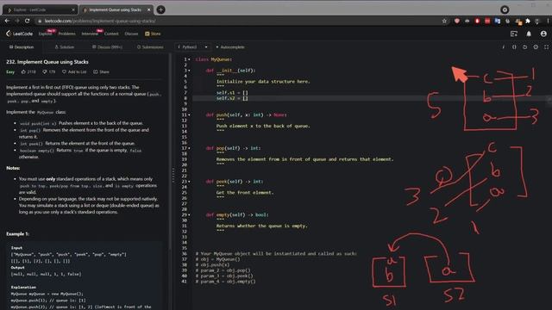Open the playground icon next to the bell
This screenshot has height=310, width=552.
pos(514,34)
